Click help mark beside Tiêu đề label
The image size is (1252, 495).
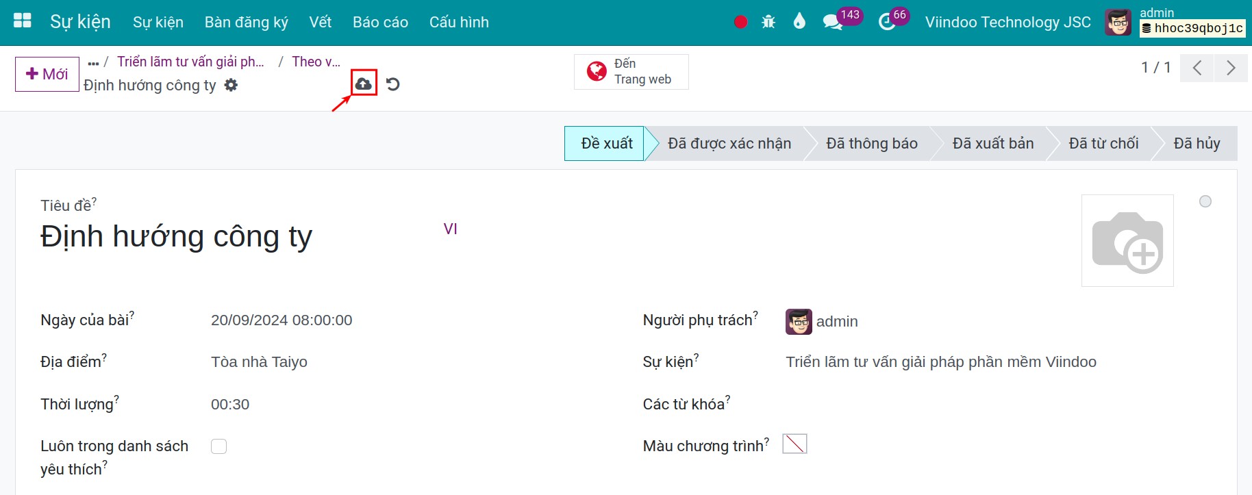point(95,201)
